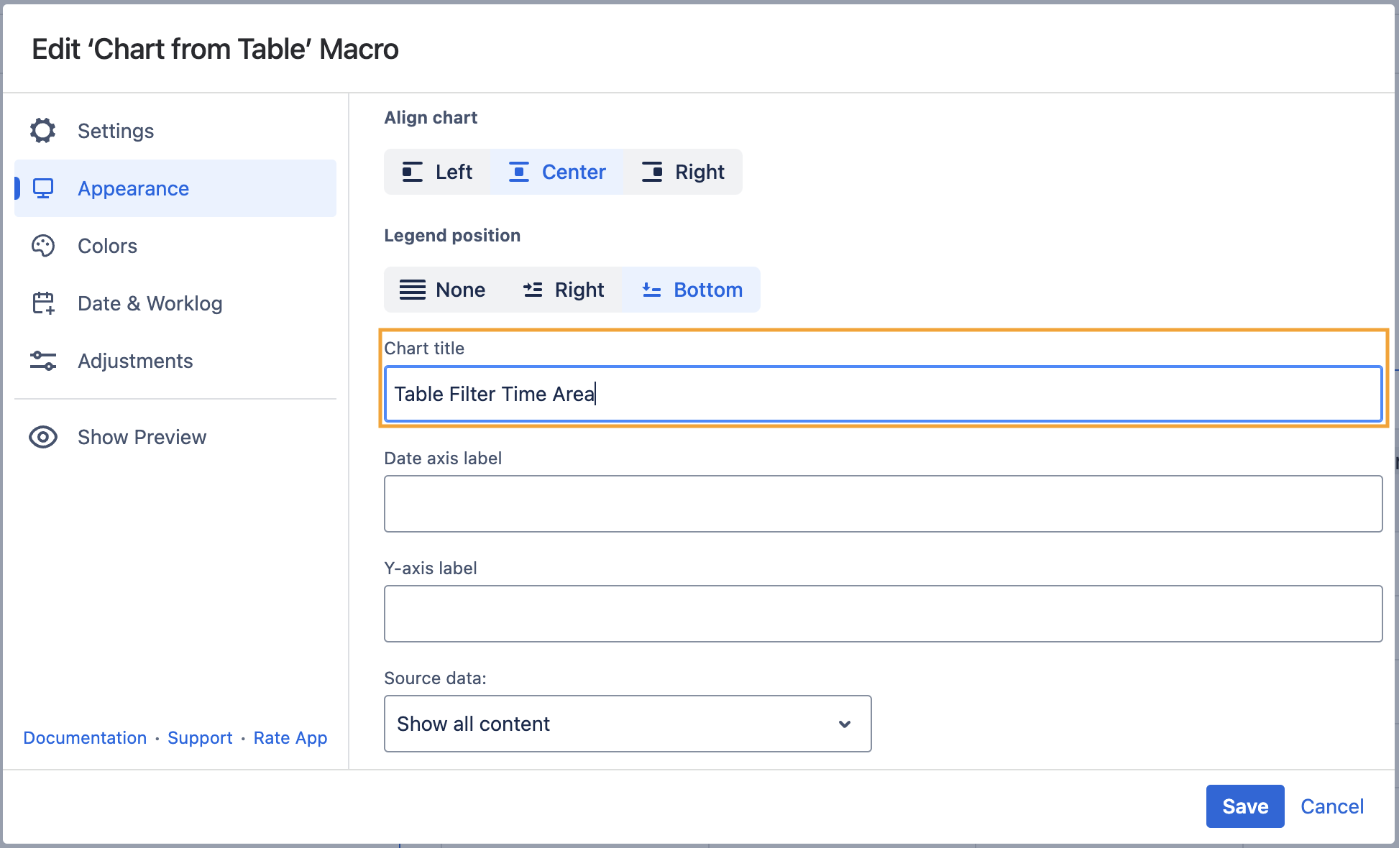Click the Show Preview eye icon
1399x848 pixels.
42,437
